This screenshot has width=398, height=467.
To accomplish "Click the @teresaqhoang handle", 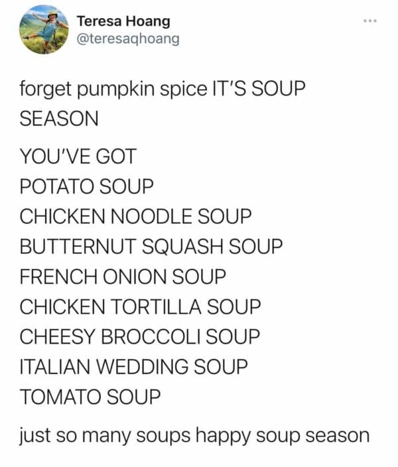I will point(129,39).
